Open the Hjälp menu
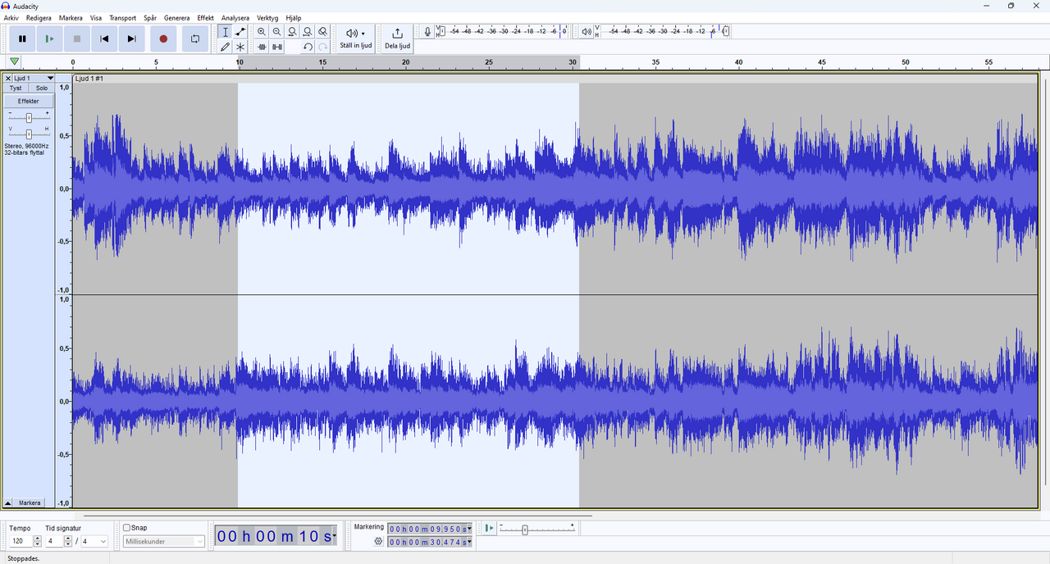Viewport: 1050px width, 564px height. point(294,17)
